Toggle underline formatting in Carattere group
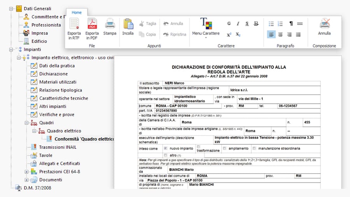Viewport: 350px width, 197px height. point(247,24)
